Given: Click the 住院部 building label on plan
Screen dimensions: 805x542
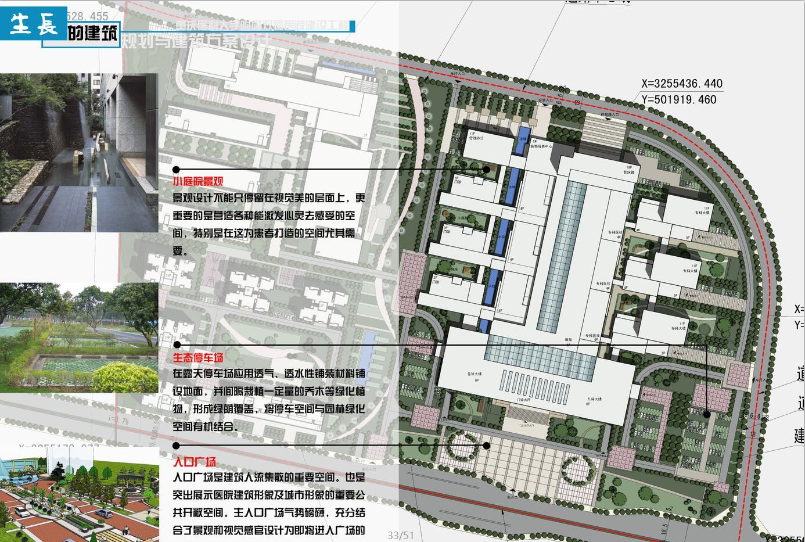Looking at the screenshot, I should click(x=628, y=173).
